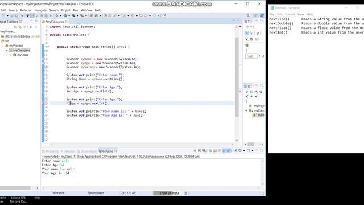This screenshot has width=364, height=205.
Task: Click Collapse All icon in Project Explorer toolbar
Action: pyautogui.click(x=15, y=27)
